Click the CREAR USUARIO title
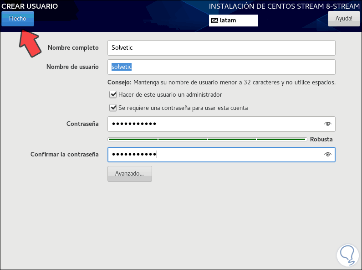 coord(30,6)
